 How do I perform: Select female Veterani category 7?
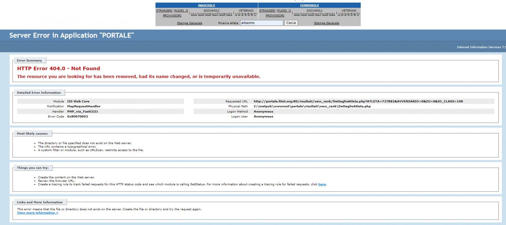tap(358, 14)
